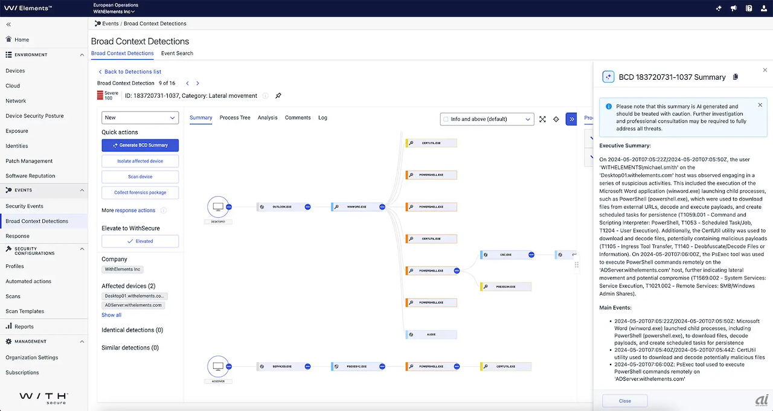Go to the next detection with the right arrow
Viewport: 773px width, 411px height.
pyautogui.click(x=197, y=83)
